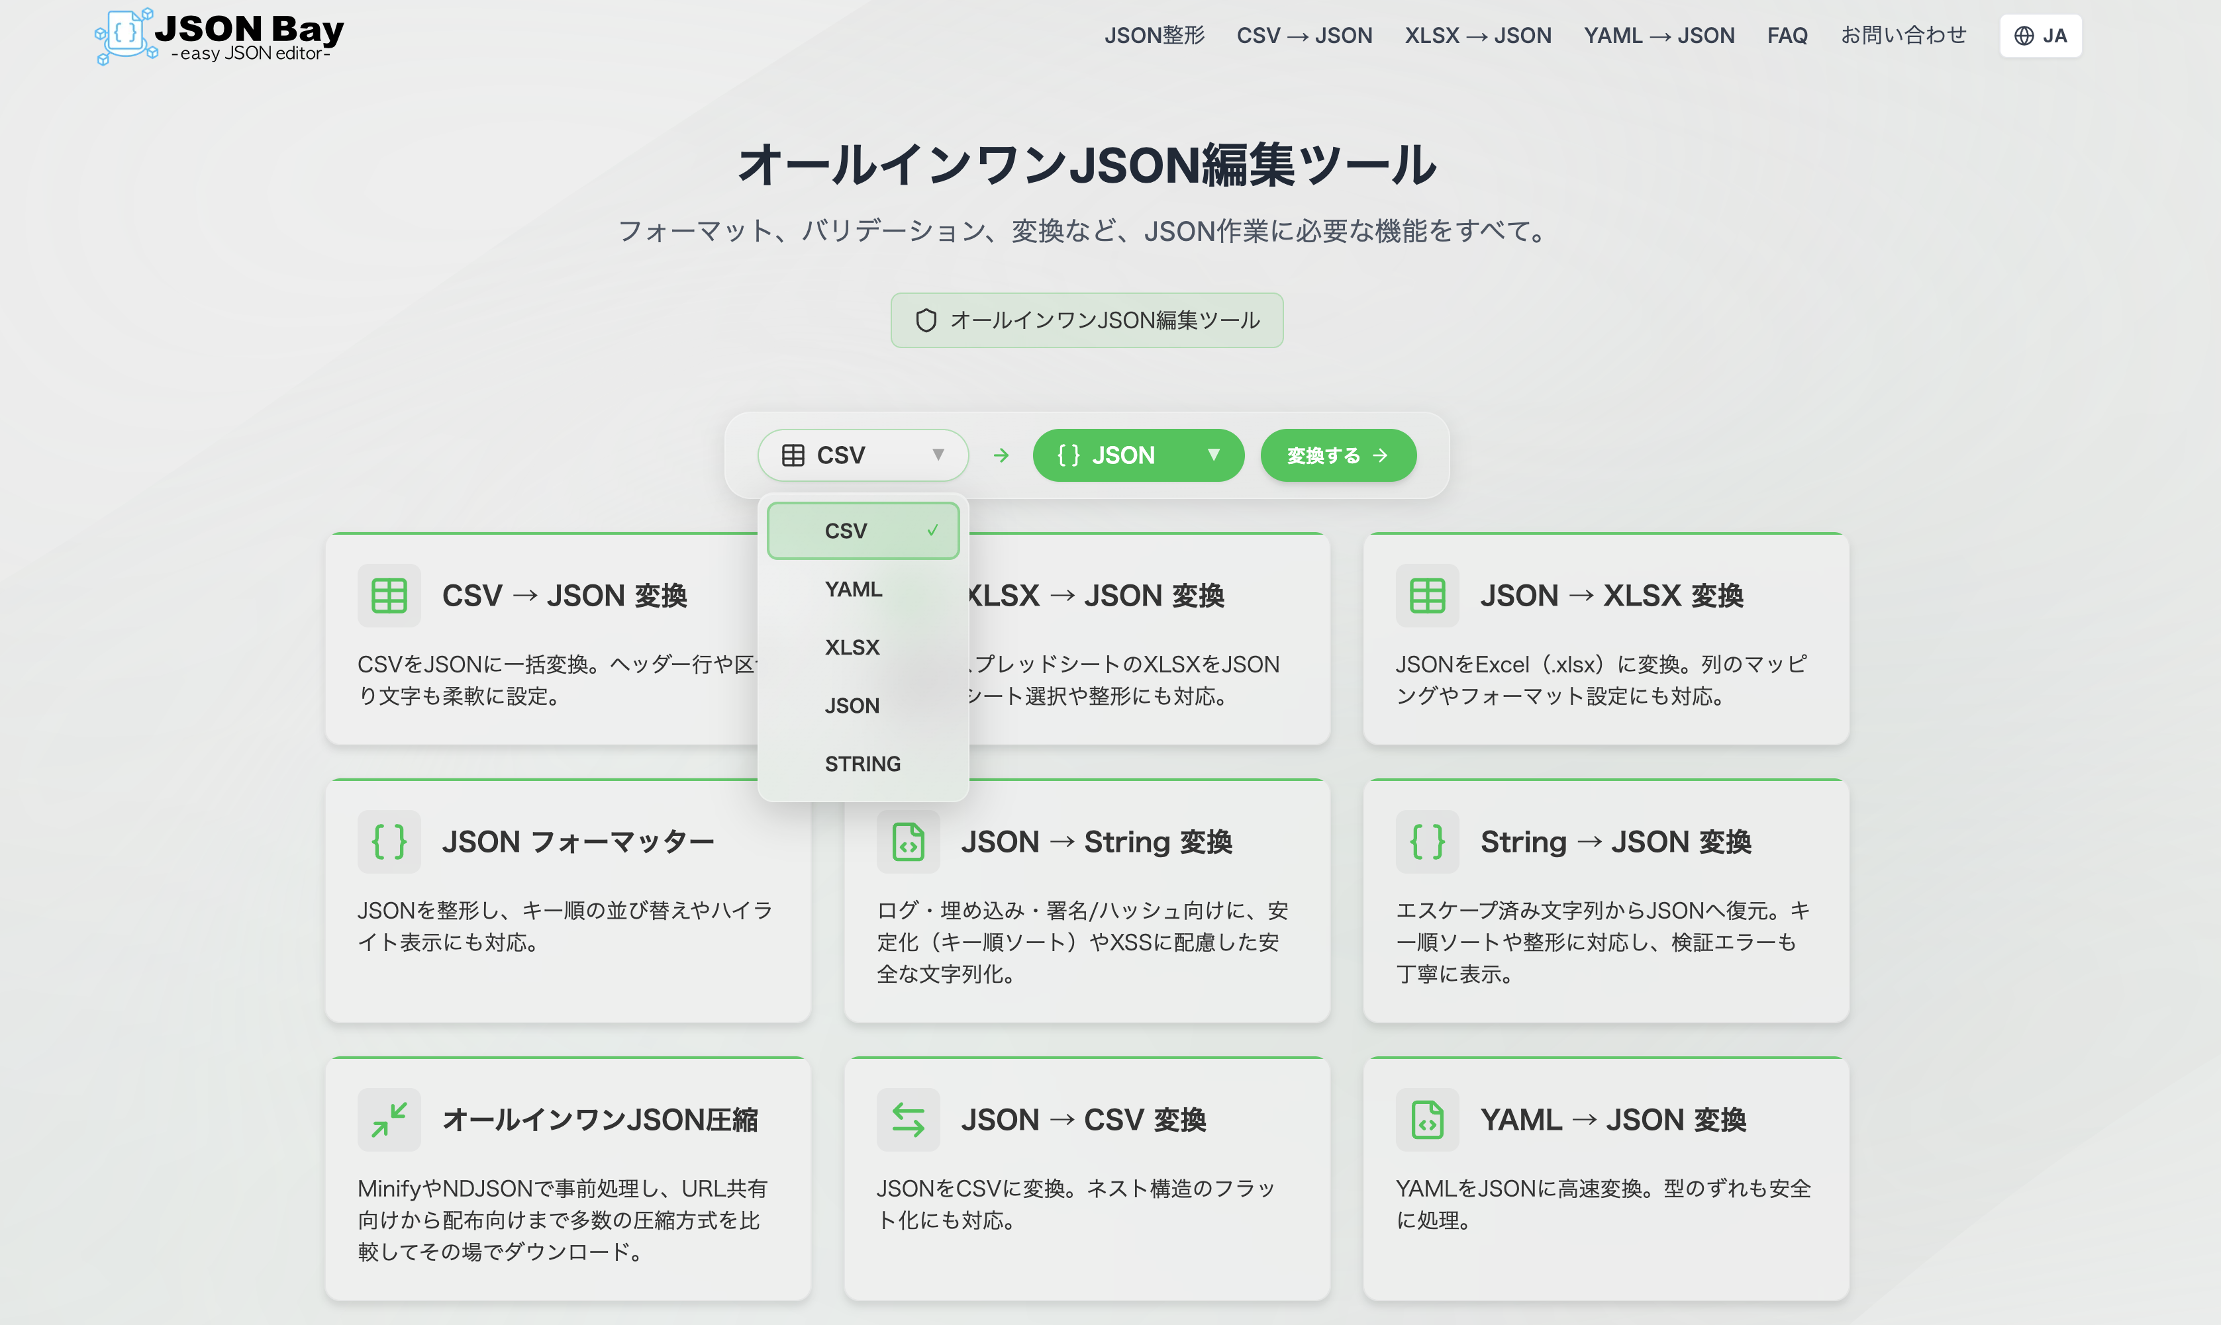
Task: Click the JSON Bay logo icon
Action: click(125, 35)
